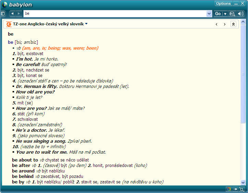Image resolution: width=248 pixels, height=193 pixels.
Task: Click the 'be about to' entry
Action: pyautogui.click(x=25, y=160)
